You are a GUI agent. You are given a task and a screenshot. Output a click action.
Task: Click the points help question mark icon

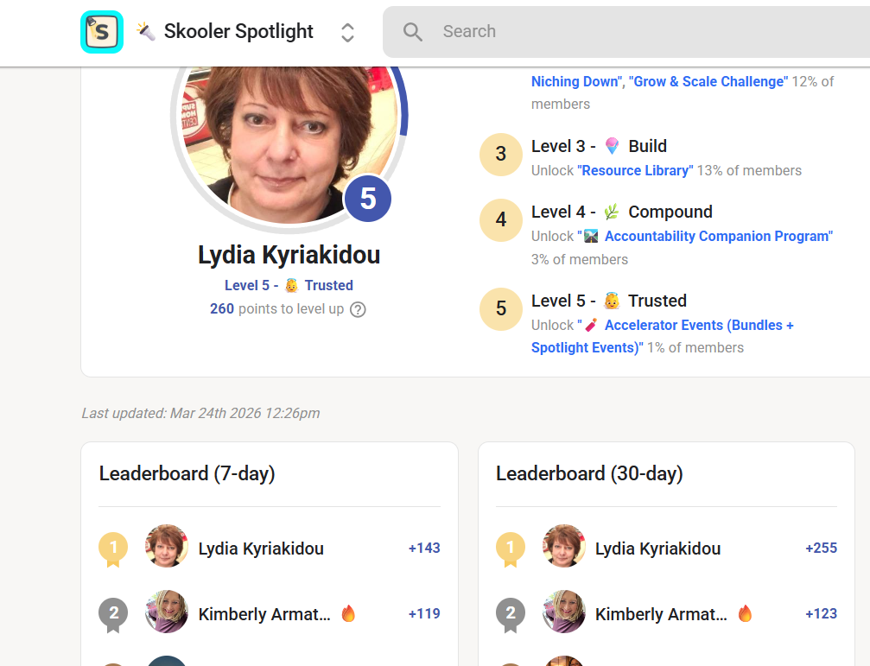tap(358, 309)
